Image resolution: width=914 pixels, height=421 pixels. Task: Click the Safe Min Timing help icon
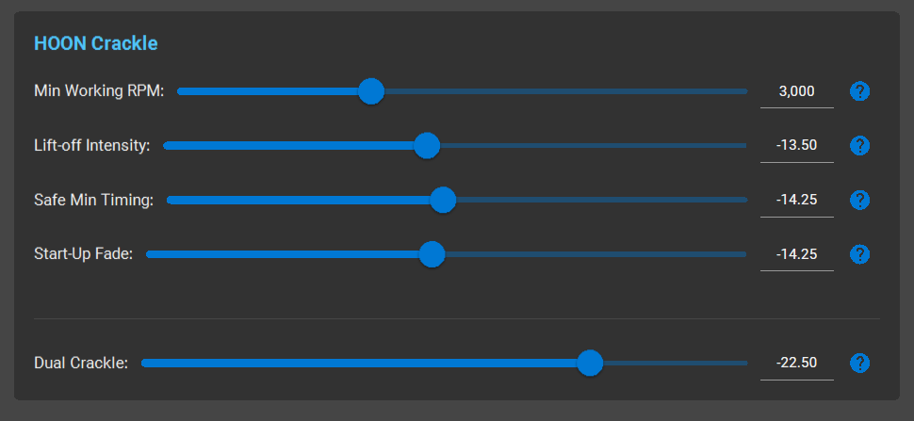(x=859, y=200)
